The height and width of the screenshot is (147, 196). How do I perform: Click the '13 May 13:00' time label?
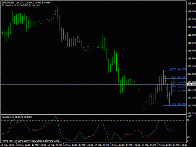(x=70, y=145)
